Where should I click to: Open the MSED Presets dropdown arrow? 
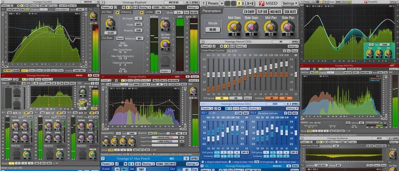(x=222, y=4)
